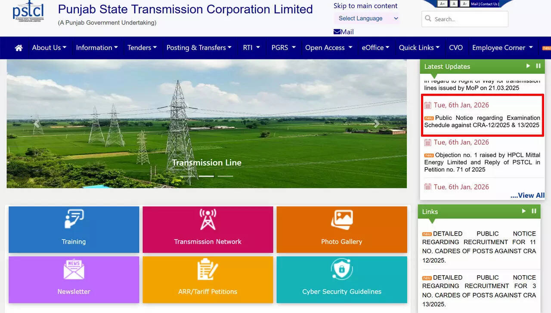The height and width of the screenshot is (313, 551).
Task: Open the CVO menu item
Action: pos(455,48)
